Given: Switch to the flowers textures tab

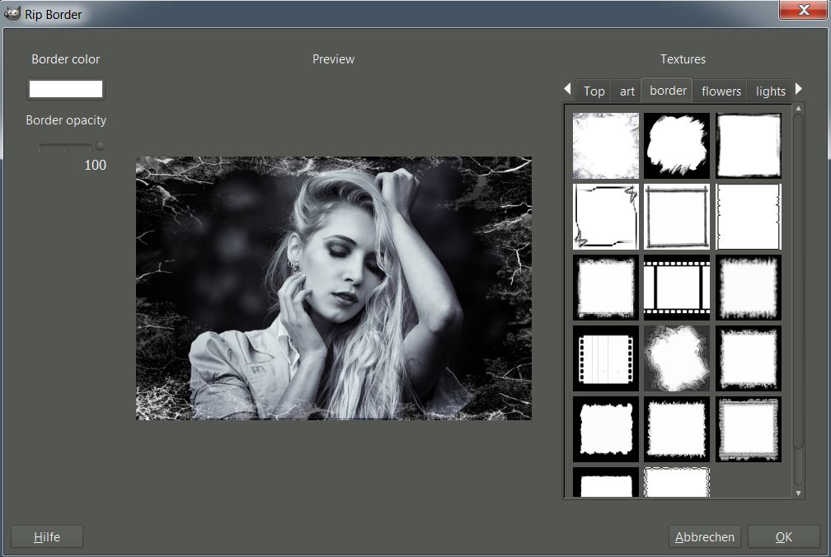Looking at the screenshot, I should [x=721, y=91].
